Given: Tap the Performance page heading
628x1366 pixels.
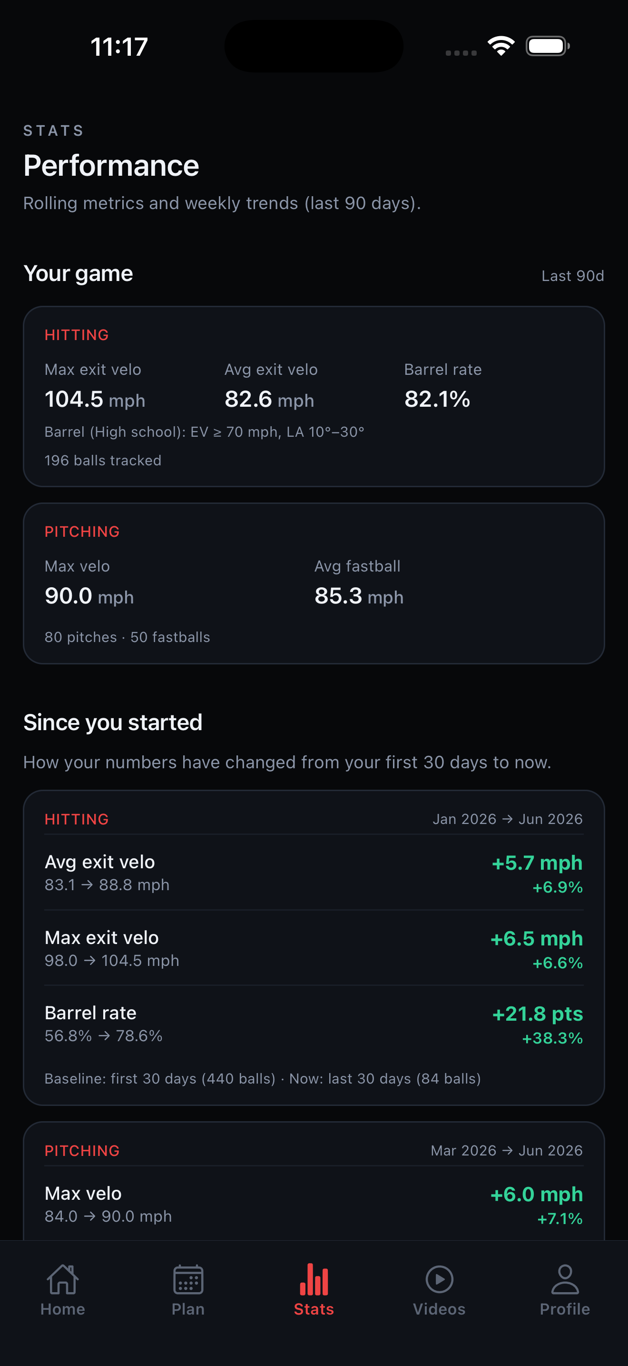Looking at the screenshot, I should [111, 165].
